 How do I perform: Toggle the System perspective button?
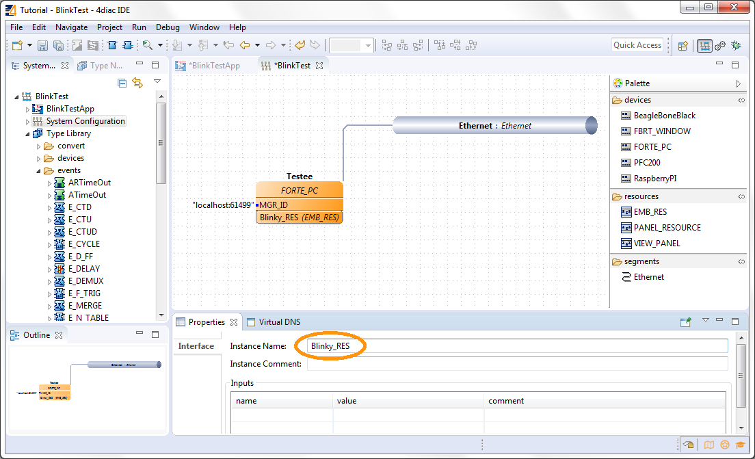coord(704,45)
